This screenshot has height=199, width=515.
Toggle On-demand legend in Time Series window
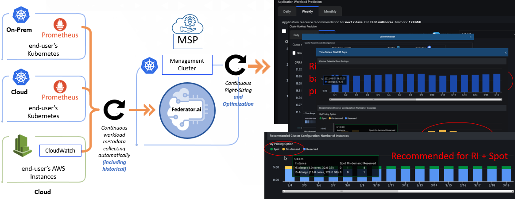[x=336, y=119]
